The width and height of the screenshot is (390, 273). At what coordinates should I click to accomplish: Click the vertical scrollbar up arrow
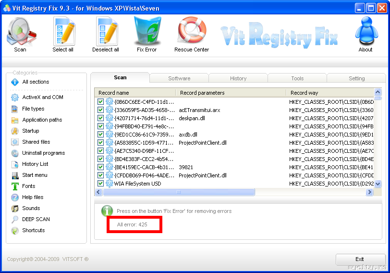[378, 92]
